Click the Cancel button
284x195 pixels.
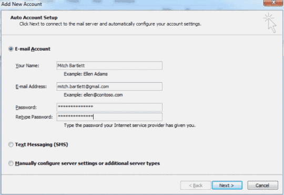click(x=262, y=185)
